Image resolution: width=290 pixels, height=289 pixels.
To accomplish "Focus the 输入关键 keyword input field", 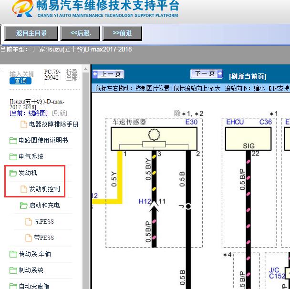I will [21, 74].
